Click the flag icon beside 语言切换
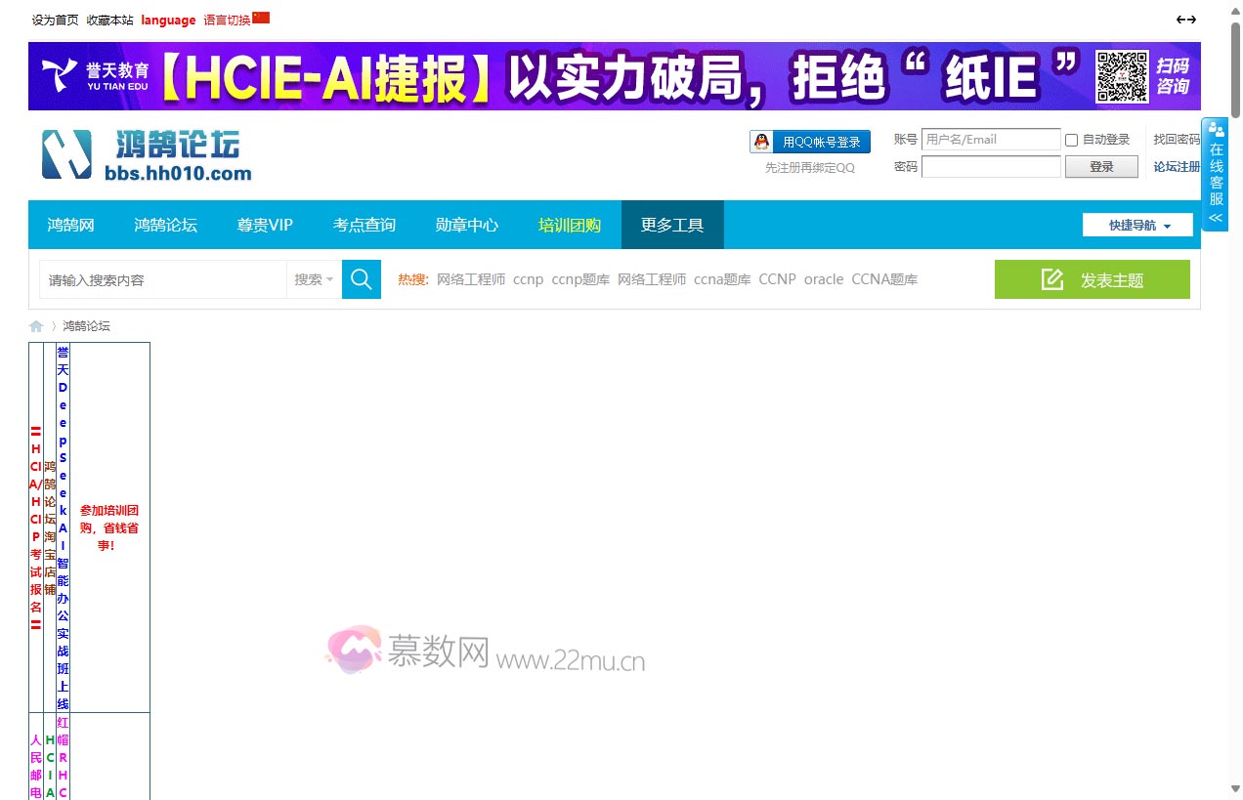 click(x=259, y=17)
